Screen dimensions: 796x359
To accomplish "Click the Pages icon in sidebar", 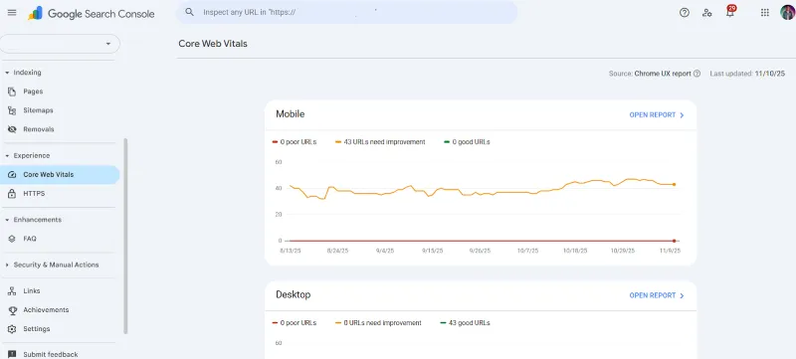I will coord(12,91).
